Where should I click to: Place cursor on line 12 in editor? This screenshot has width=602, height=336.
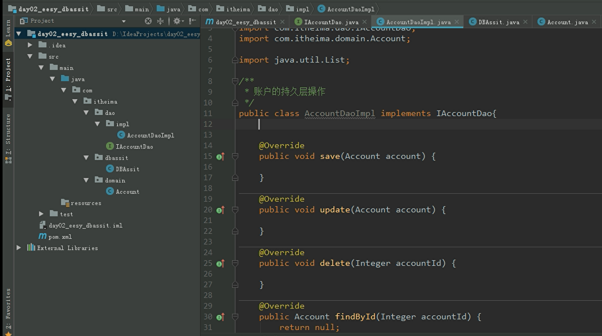click(418, 124)
